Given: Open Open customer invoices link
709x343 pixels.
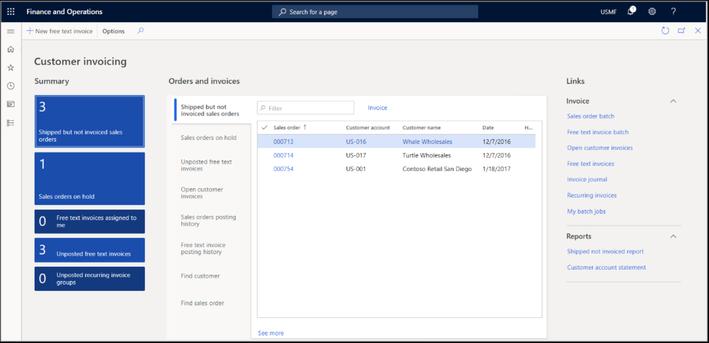Looking at the screenshot, I should (x=600, y=148).
